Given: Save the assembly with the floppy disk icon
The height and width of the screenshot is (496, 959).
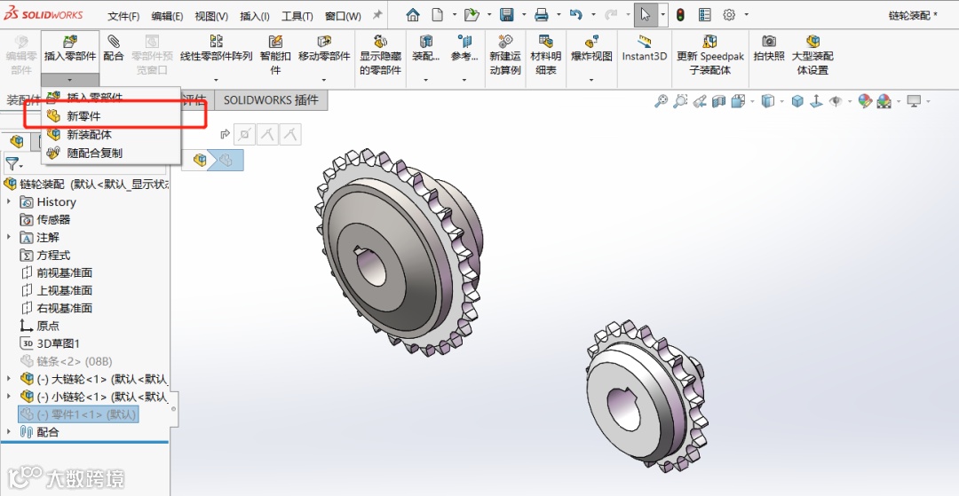Looking at the screenshot, I should tap(506, 15).
